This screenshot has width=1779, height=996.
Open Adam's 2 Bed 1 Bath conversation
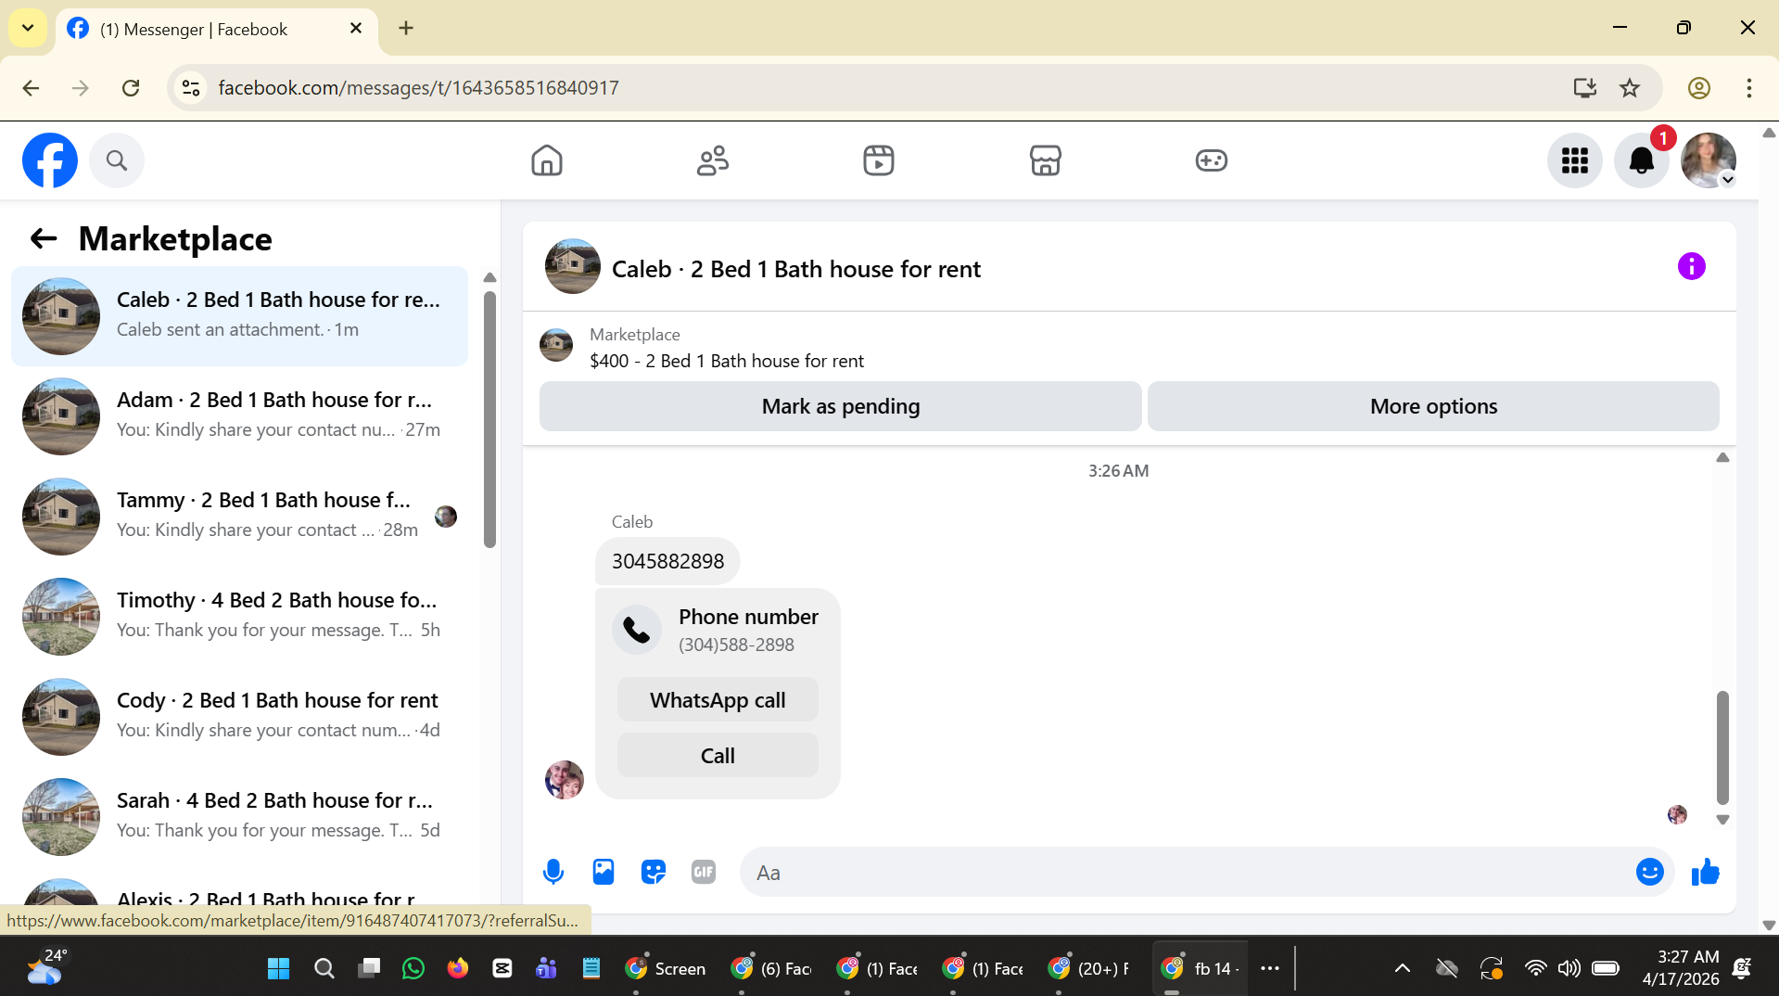pyautogui.click(x=240, y=416)
